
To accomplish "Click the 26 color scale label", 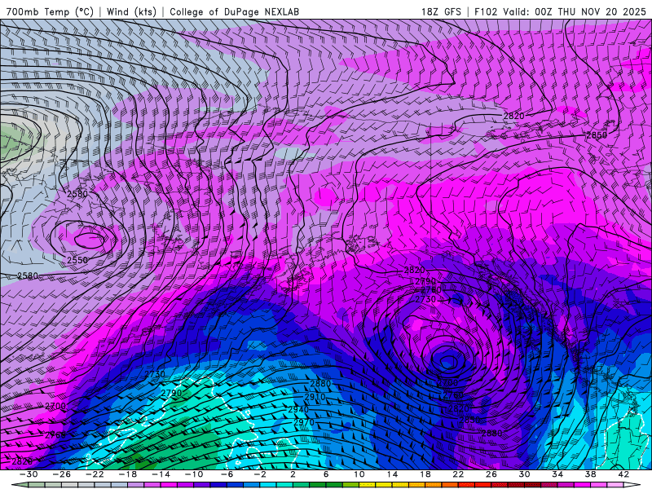I will pyautogui.click(x=491, y=474).
